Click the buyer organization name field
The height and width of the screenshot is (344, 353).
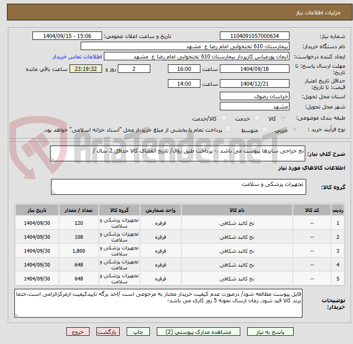tap(185, 46)
